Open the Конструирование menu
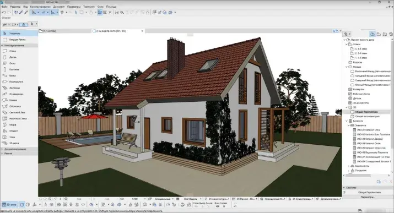 40,7
